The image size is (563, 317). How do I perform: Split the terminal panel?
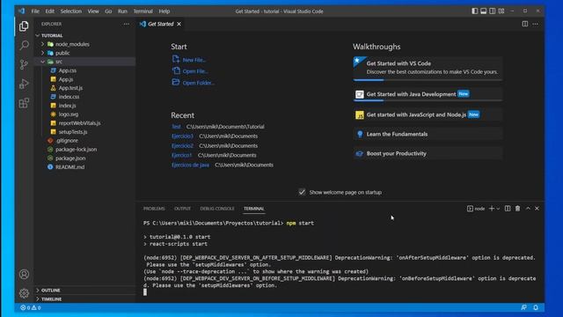click(x=508, y=209)
